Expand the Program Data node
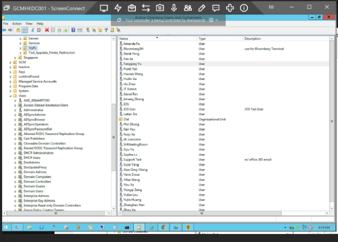Image resolution: width=338 pixels, height=242 pixels. tap(10, 86)
